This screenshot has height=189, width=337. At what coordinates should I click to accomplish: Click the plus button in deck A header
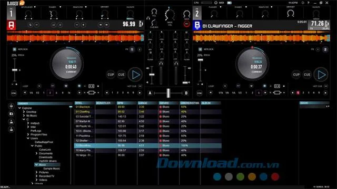(83, 25)
